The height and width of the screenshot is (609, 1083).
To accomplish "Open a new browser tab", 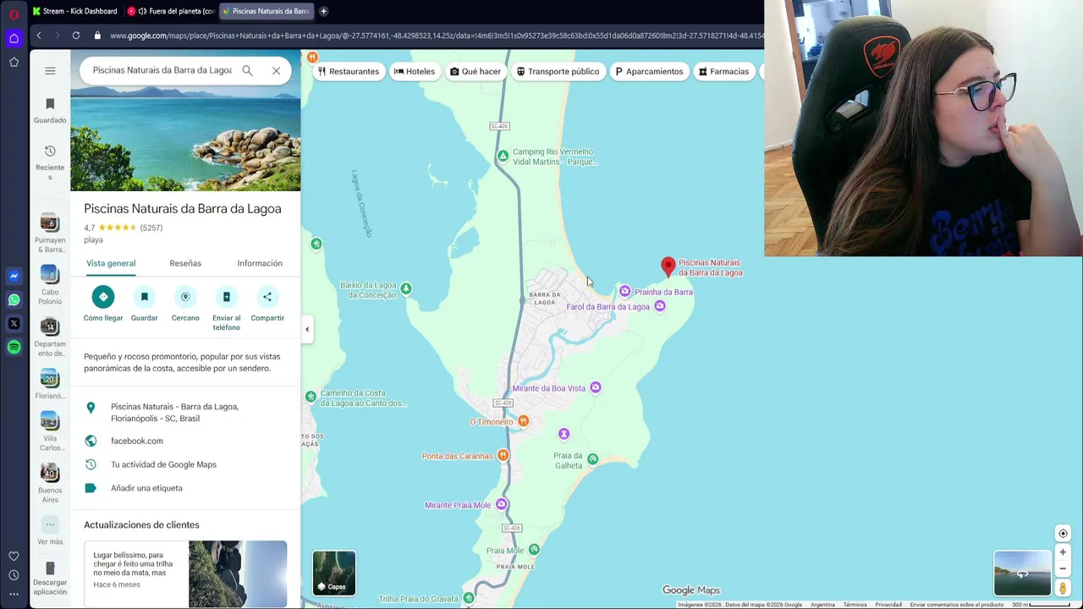I will 323,11.
